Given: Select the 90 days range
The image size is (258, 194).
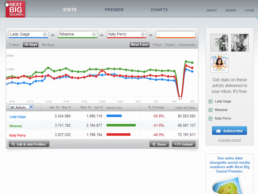Looking at the screenshot, I should pos(48,45).
